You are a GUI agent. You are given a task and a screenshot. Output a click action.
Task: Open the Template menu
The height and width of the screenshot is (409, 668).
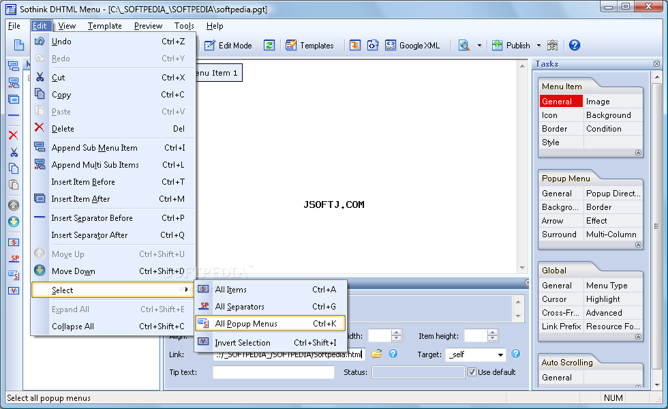[105, 26]
